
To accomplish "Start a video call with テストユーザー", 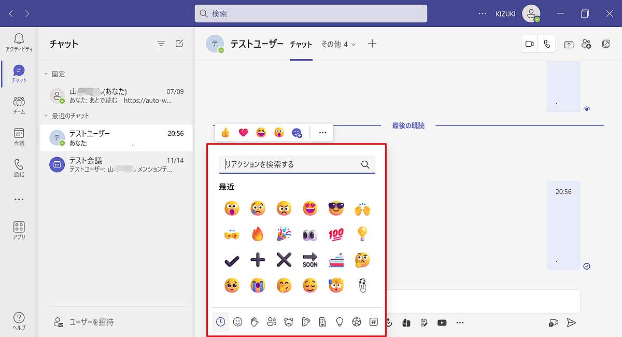I will pos(529,44).
